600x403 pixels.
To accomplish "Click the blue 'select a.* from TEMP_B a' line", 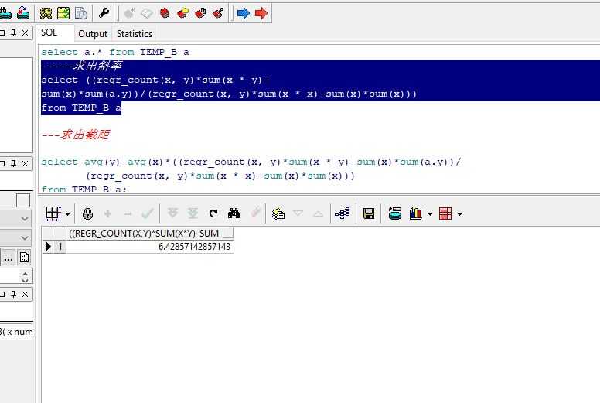I will (115, 52).
